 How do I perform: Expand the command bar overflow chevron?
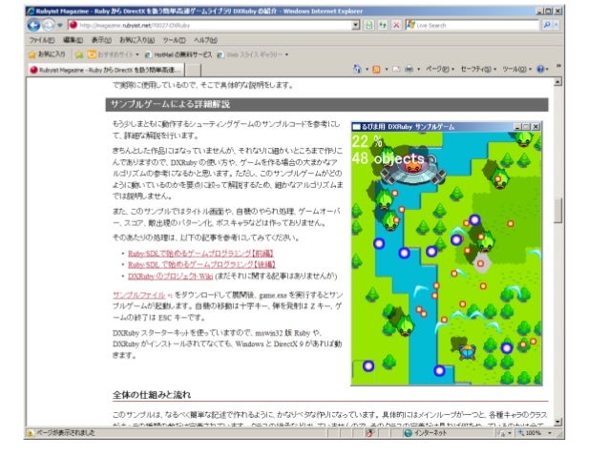tap(558, 66)
